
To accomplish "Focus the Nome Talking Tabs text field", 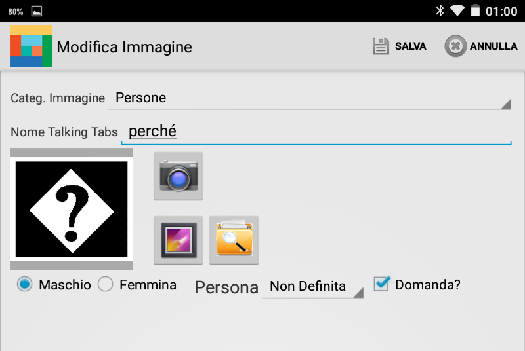I will pyautogui.click(x=315, y=132).
